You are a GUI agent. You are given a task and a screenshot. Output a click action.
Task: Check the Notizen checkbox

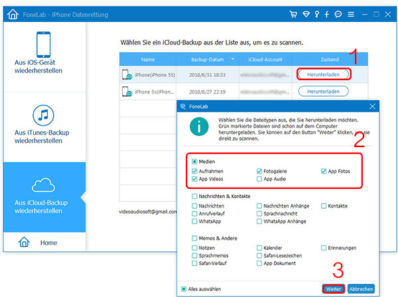[194, 248]
